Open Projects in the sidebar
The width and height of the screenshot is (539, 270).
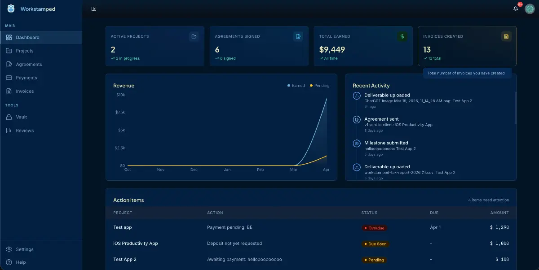point(25,51)
